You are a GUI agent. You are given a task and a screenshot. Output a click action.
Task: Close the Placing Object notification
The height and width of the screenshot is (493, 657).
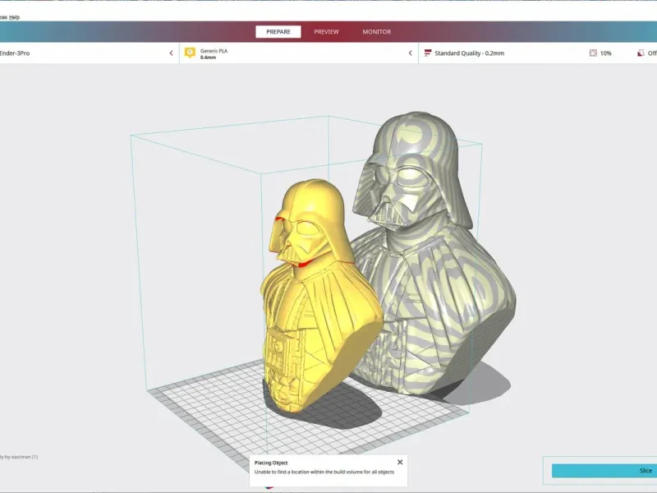[x=400, y=462]
